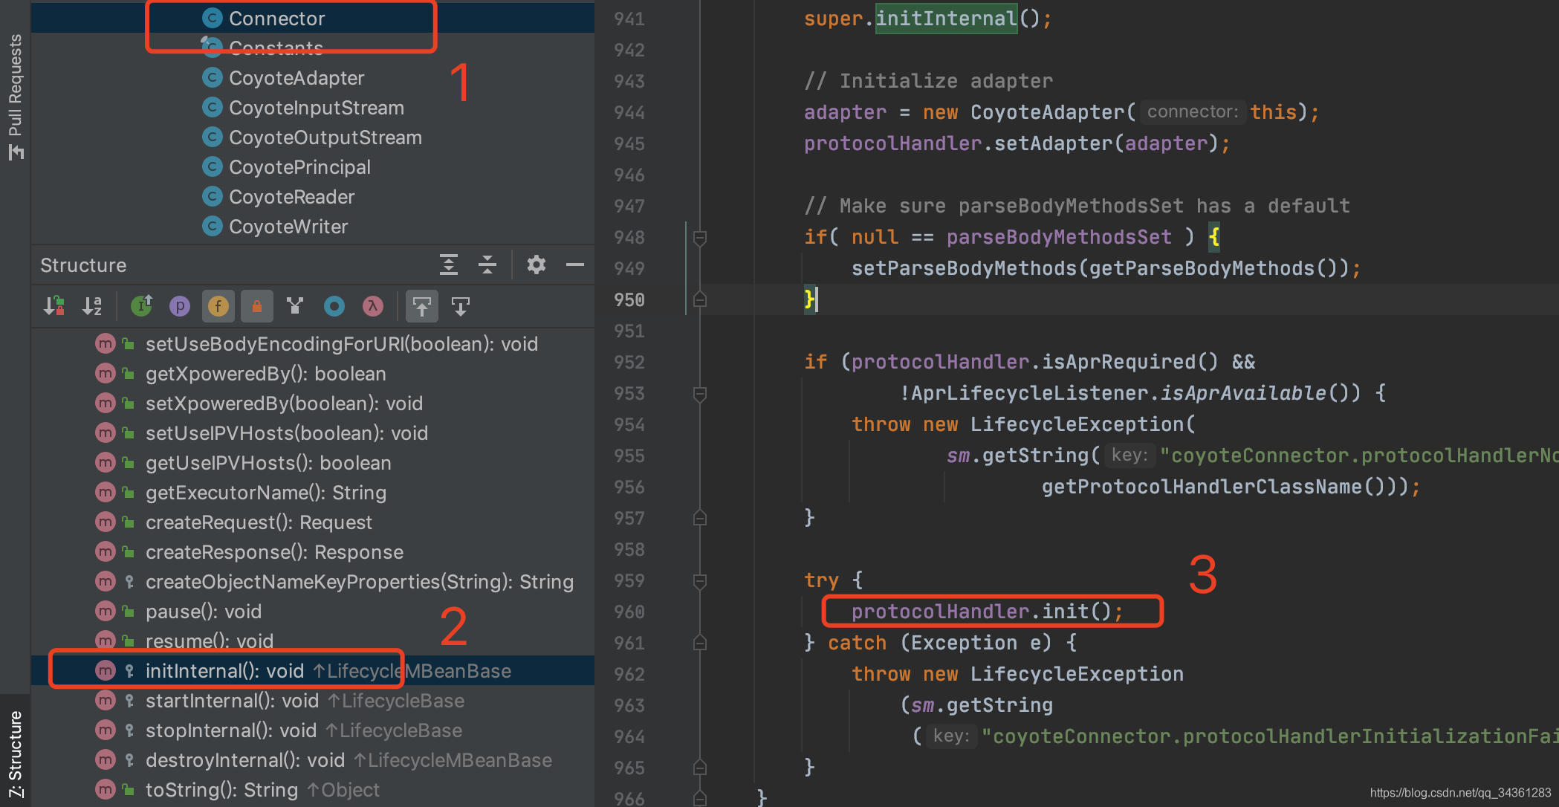Hide the Structure panel
Viewport: 1559px width, 807px height.
point(575,265)
